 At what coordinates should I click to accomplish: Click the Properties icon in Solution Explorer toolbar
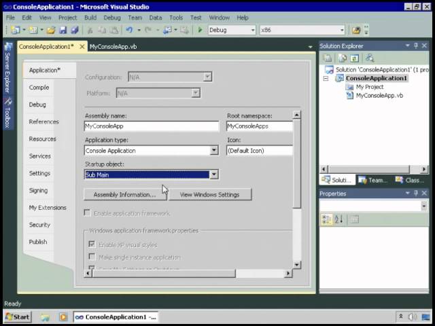[328, 58]
